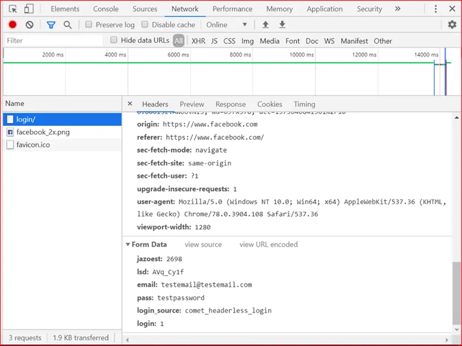This screenshot has height=346, width=462.
Task: Stop recording network log with the red button
Action: pos(12,25)
